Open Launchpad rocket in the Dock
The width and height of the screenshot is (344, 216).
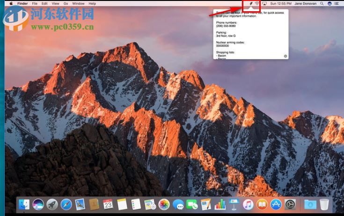point(52,204)
